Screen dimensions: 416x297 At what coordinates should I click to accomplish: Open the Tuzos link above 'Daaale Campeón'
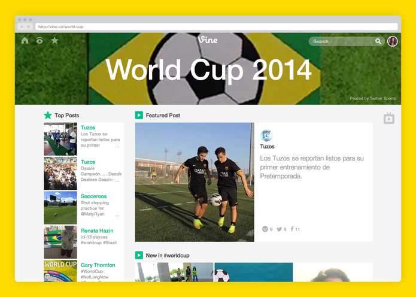coord(88,162)
